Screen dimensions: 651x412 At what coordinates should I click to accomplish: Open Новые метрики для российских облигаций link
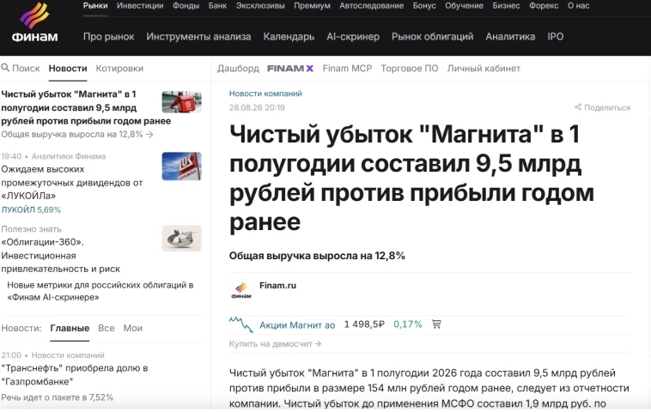pos(100,291)
